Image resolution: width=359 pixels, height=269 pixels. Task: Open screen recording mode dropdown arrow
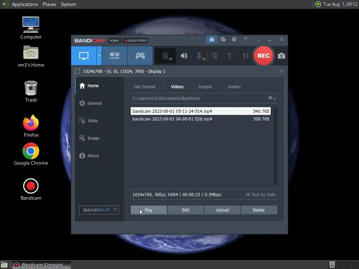click(99, 56)
